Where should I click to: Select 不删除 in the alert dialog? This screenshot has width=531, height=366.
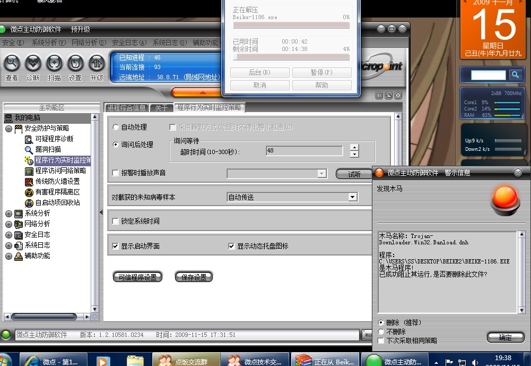(x=381, y=331)
